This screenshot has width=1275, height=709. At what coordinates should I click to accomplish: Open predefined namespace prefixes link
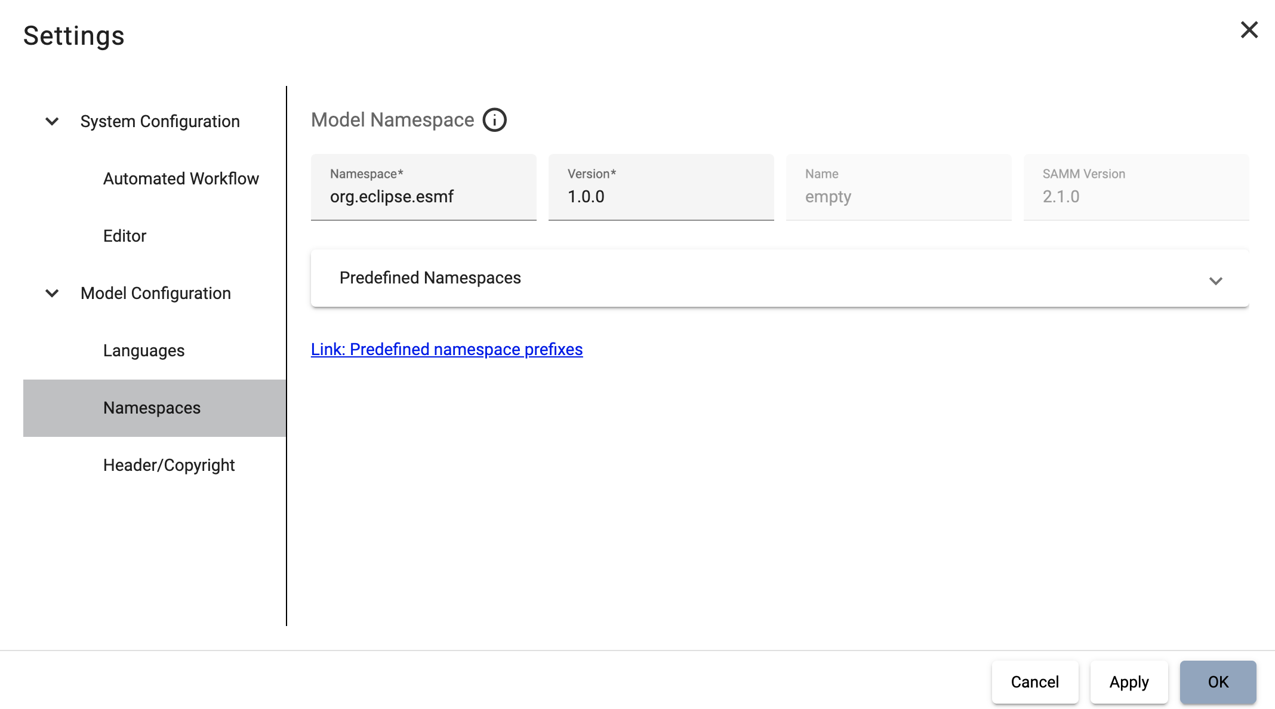[x=447, y=349]
